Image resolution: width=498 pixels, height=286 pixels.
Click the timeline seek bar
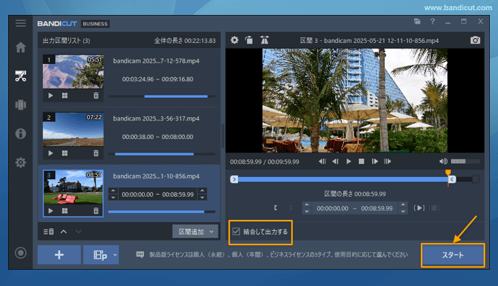[341, 180]
